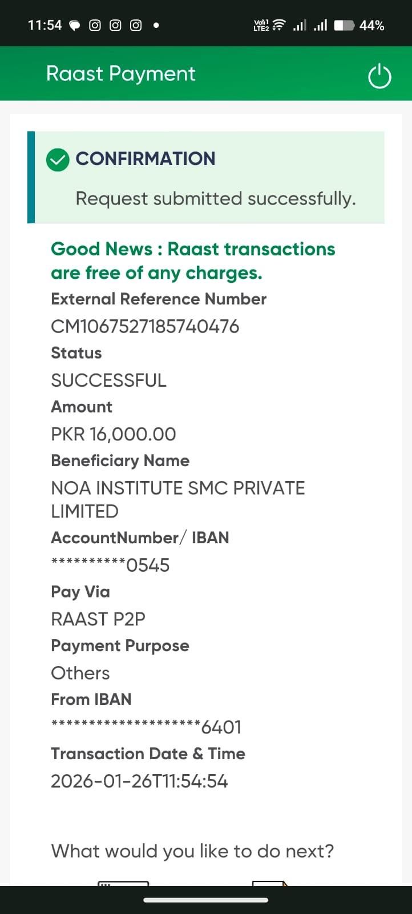Tap the partially visible keyboard-like icon at bottom
Image resolution: width=412 pixels, height=914 pixels.
(123, 883)
